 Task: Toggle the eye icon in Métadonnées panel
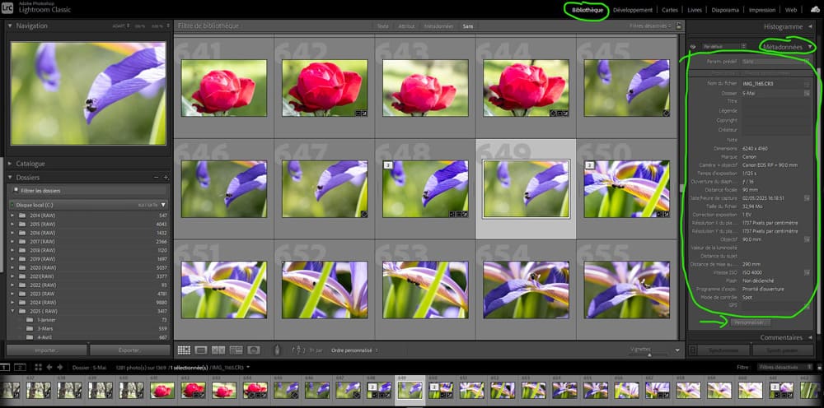click(x=692, y=47)
